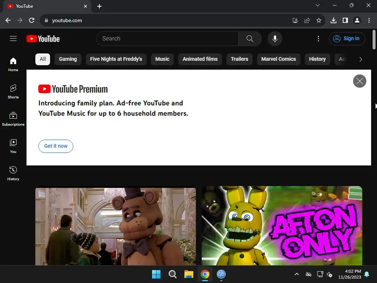Click the YouTube Premium logo in banner
Viewport: 377px width, 283px height.
73,89
